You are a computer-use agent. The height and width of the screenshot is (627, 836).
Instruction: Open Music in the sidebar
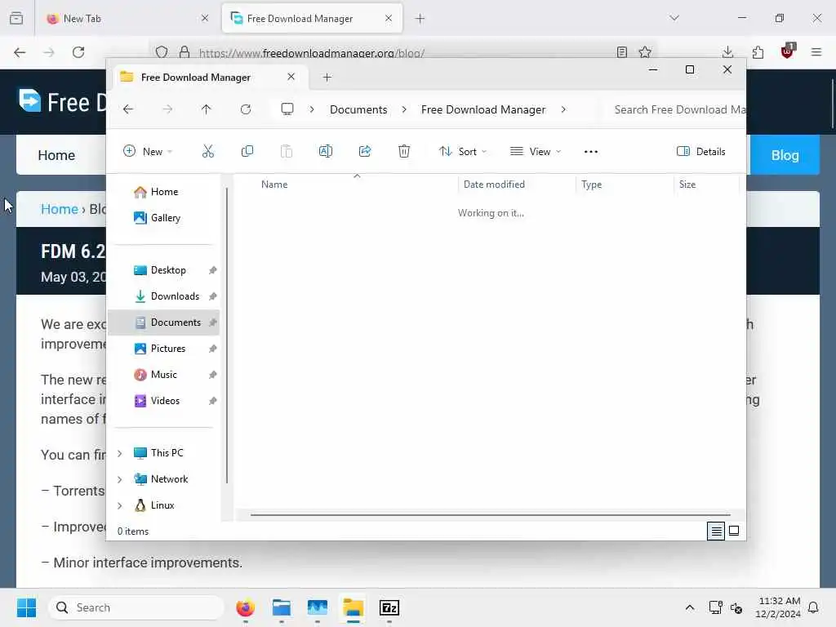[163, 375]
